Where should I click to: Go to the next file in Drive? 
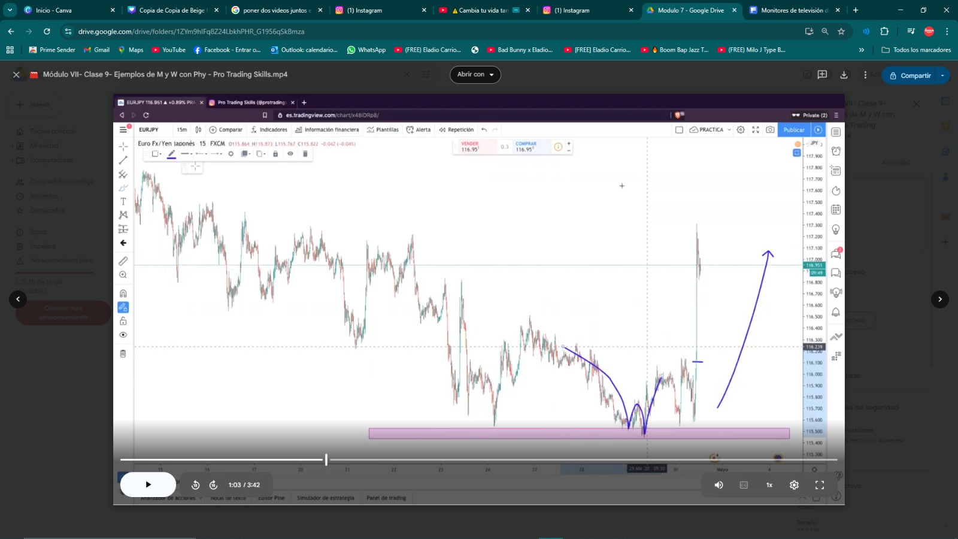[940, 299]
